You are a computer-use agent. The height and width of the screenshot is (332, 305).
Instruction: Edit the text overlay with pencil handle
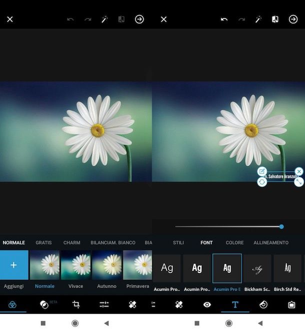[262, 171]
